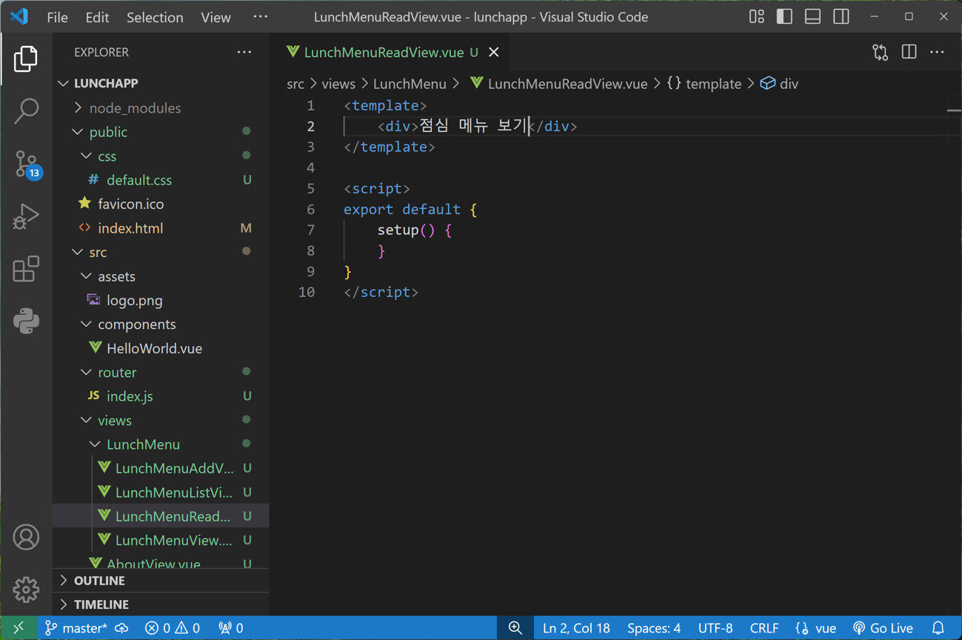Open the Run and Debug view

coord(26,216)
